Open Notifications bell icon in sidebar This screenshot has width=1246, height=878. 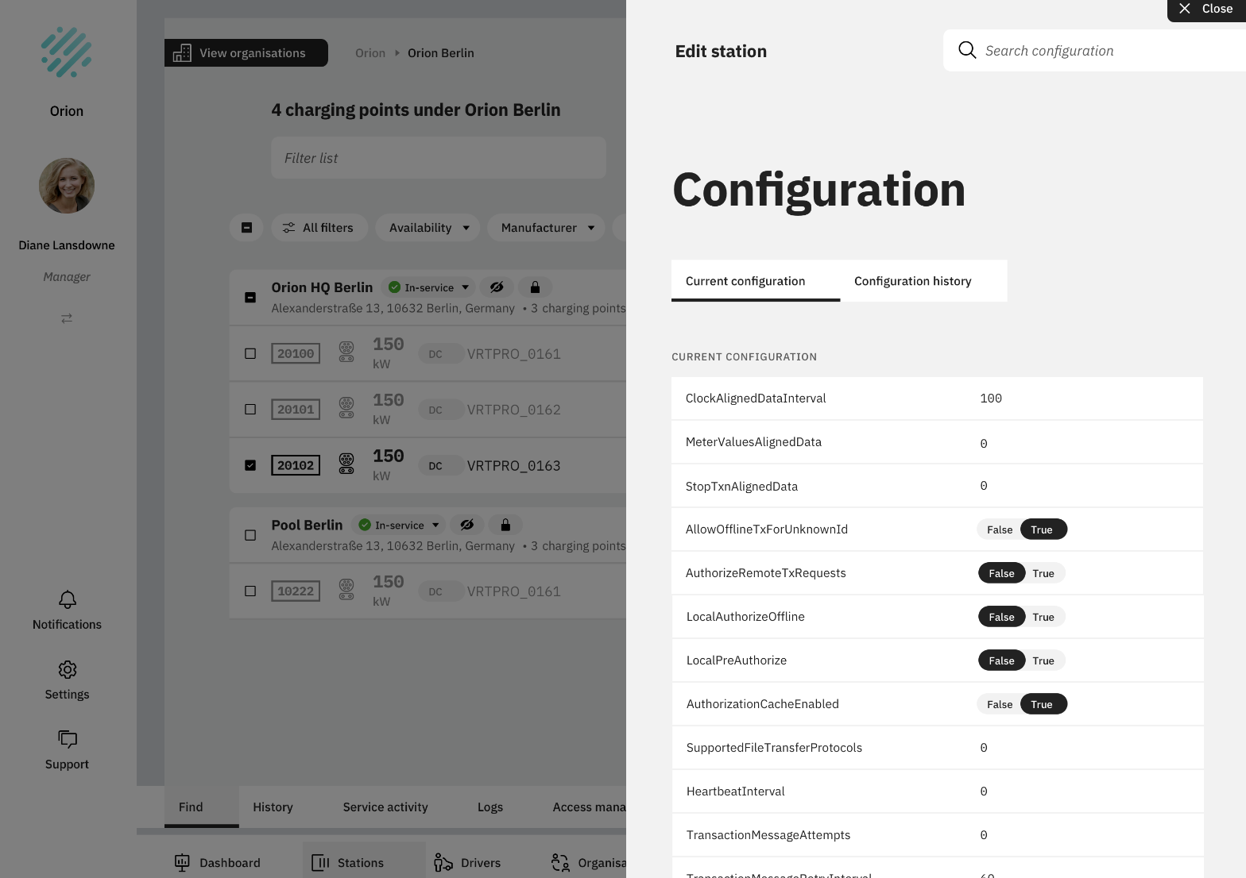coord(68,599)
